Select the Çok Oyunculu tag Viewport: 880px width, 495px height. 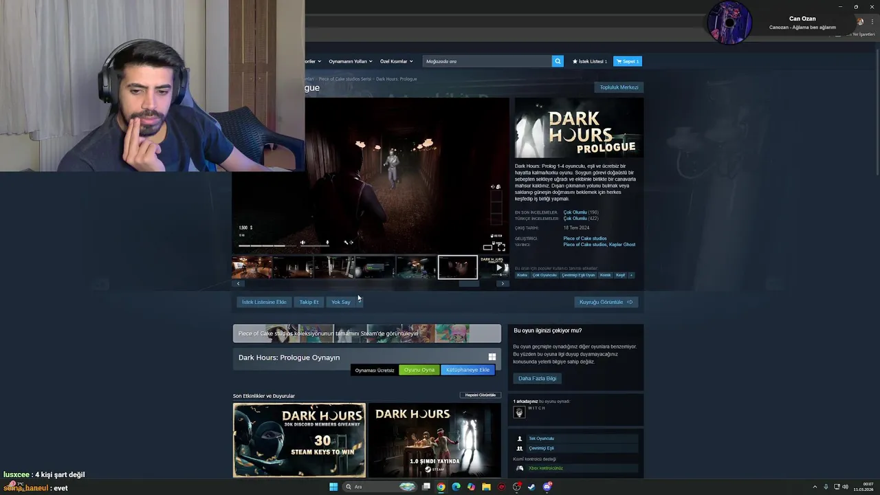[544, 275]
